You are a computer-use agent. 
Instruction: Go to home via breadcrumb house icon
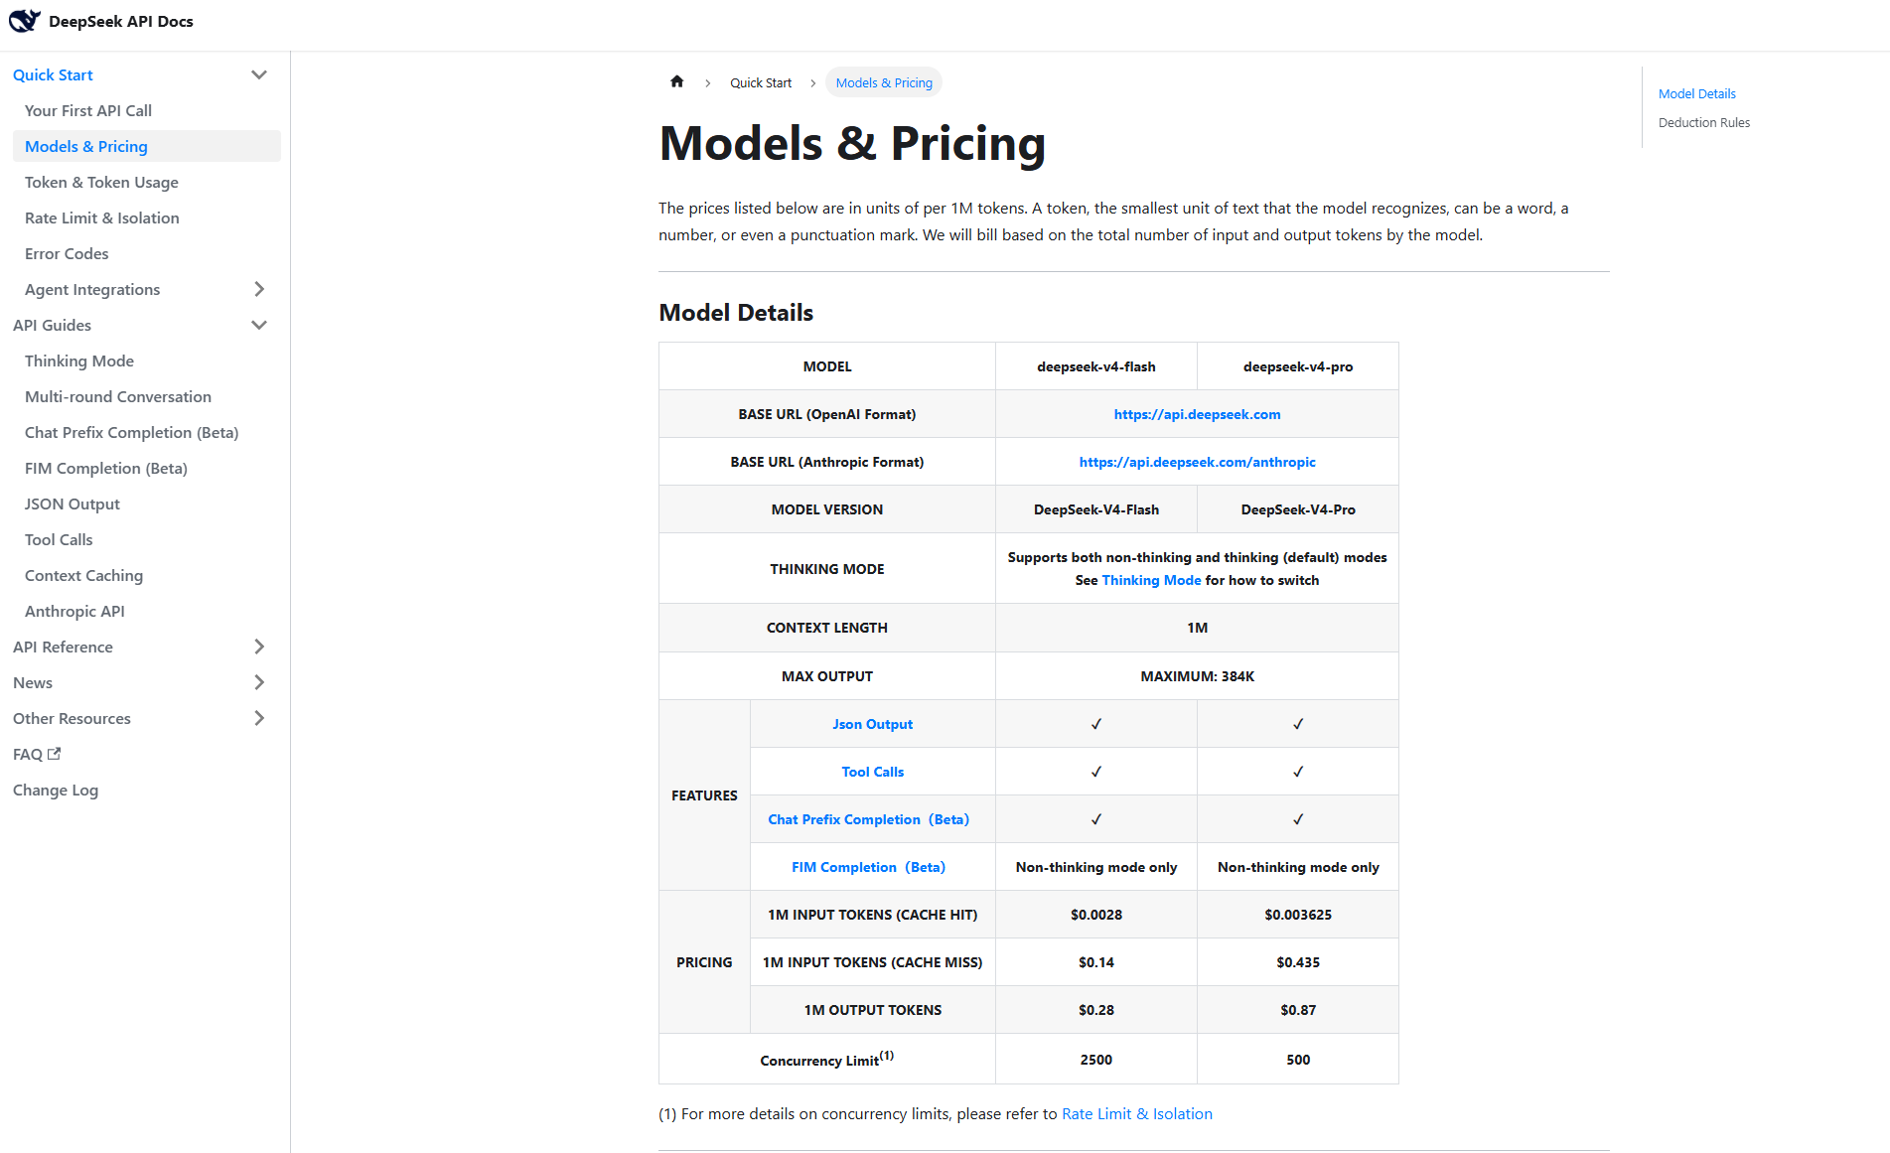(676, 81)
